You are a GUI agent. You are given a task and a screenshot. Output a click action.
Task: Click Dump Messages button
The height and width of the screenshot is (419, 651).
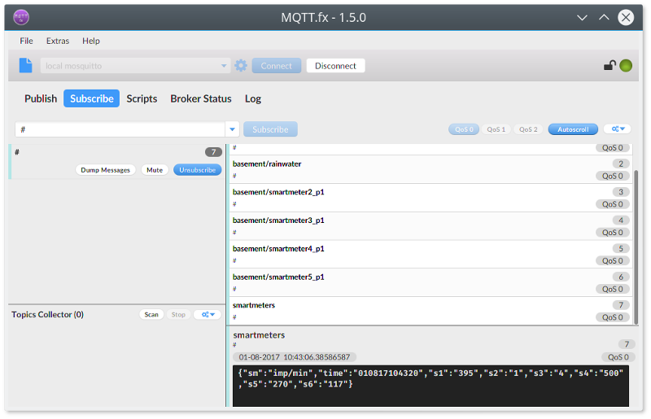(x=106, y=170)
